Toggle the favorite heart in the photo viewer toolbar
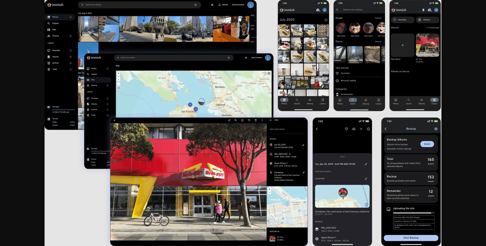486x246 pixels. pyautogui.click(x=249, y=120)
